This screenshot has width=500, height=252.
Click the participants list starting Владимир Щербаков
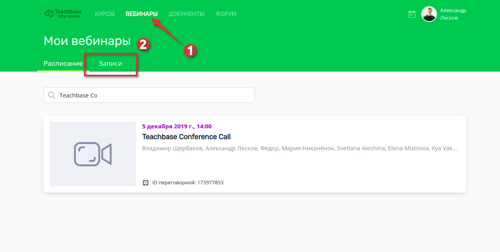pyautogui.click(x=300, y=149)
